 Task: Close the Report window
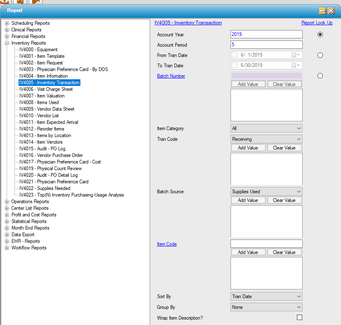[331, 11]
